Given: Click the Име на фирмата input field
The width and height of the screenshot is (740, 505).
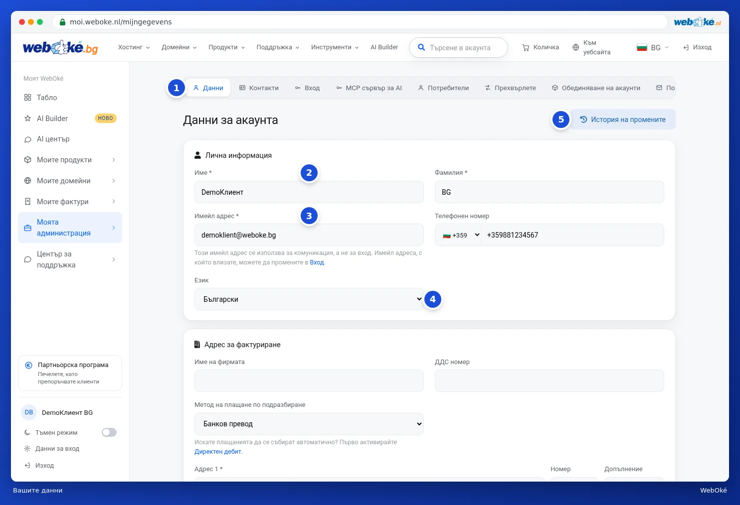Looking at the screenshot, I should pos(309,381).
